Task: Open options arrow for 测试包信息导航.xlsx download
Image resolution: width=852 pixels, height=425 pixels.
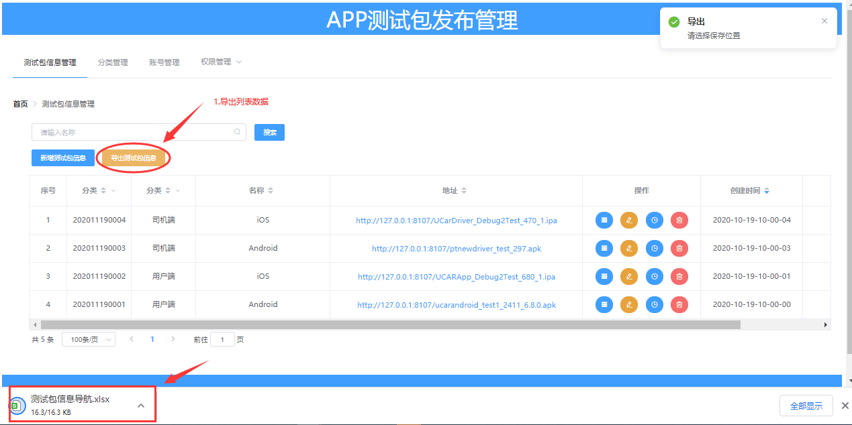Action: (x=141, y=406)
